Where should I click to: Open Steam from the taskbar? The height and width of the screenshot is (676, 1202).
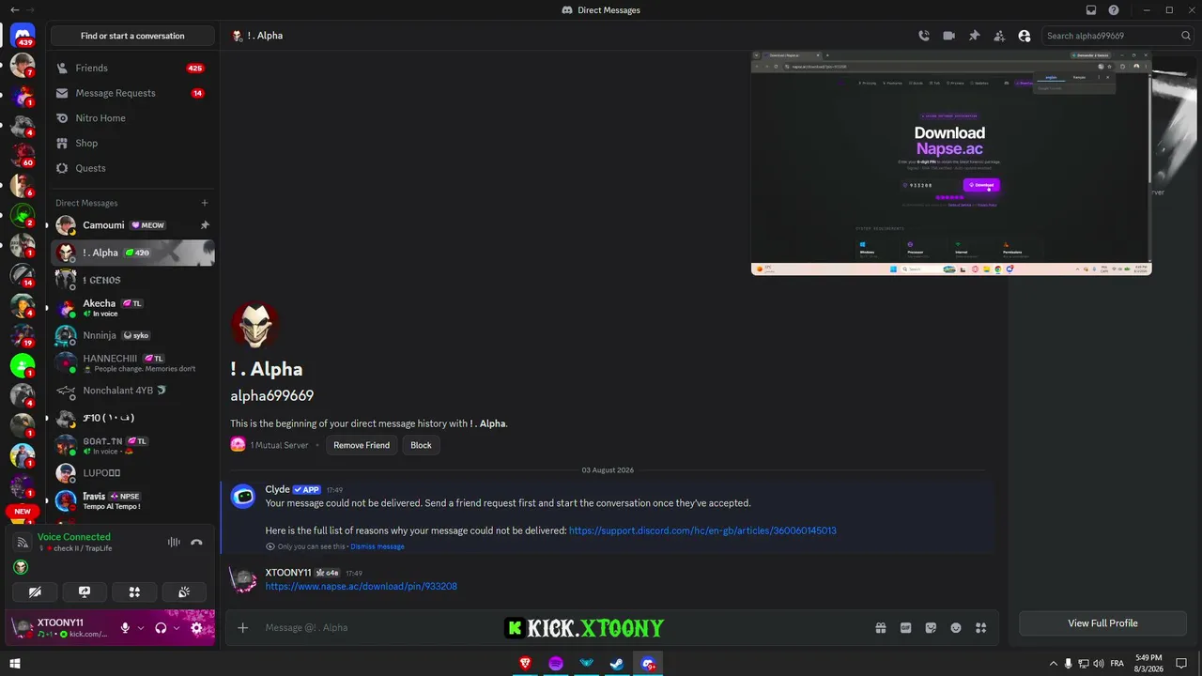coord(617,664)
